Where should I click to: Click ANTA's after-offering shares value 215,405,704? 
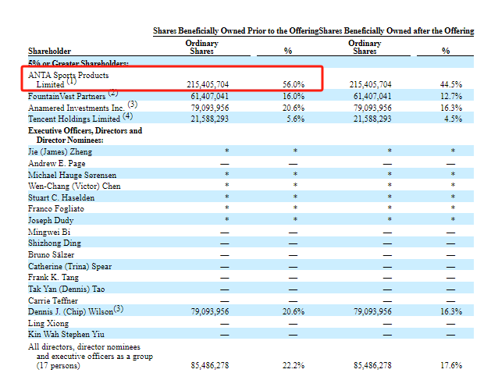point(371,84)
